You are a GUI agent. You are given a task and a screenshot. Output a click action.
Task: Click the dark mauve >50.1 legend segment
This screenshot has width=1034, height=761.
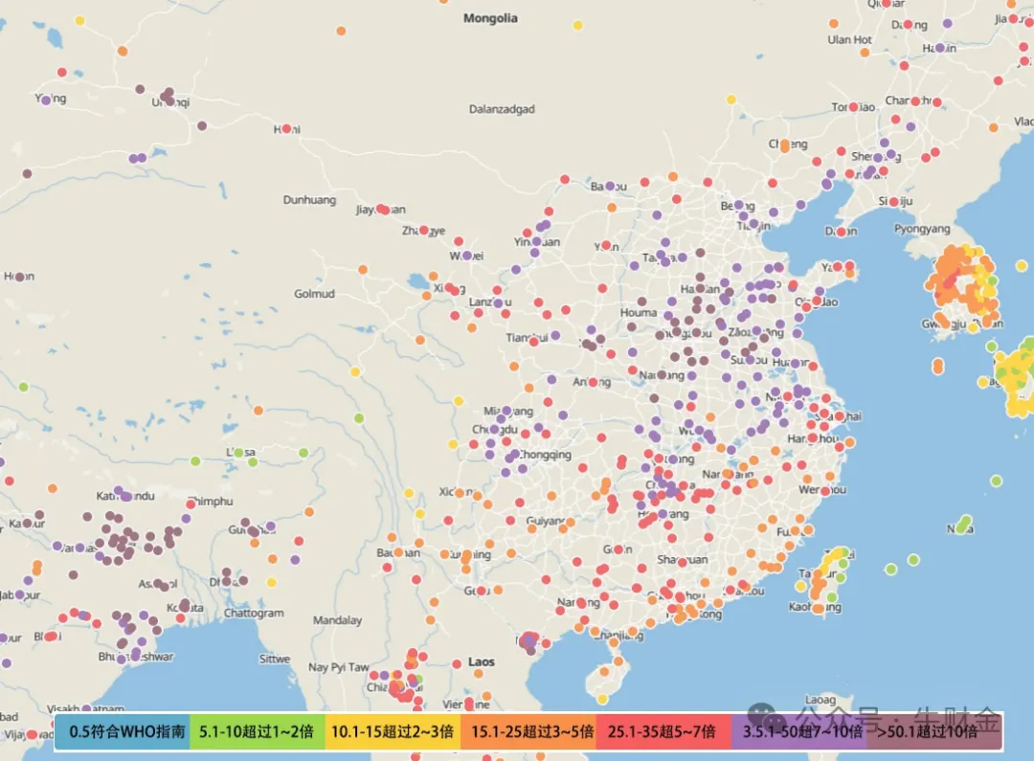[934, 732]
